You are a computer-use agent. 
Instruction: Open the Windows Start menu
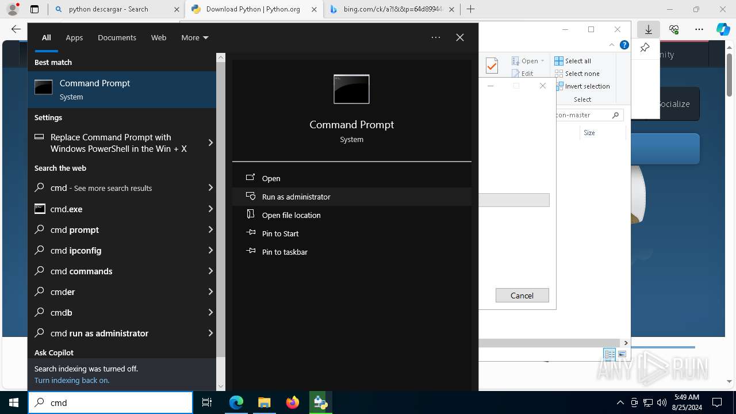point(14,402)
